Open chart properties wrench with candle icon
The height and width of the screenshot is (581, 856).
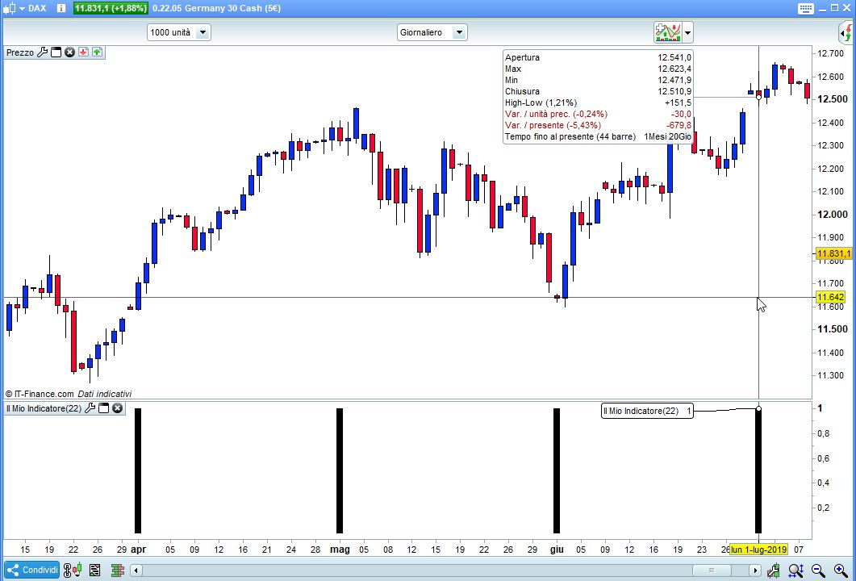pyautogui.click(x=773, y=571)
